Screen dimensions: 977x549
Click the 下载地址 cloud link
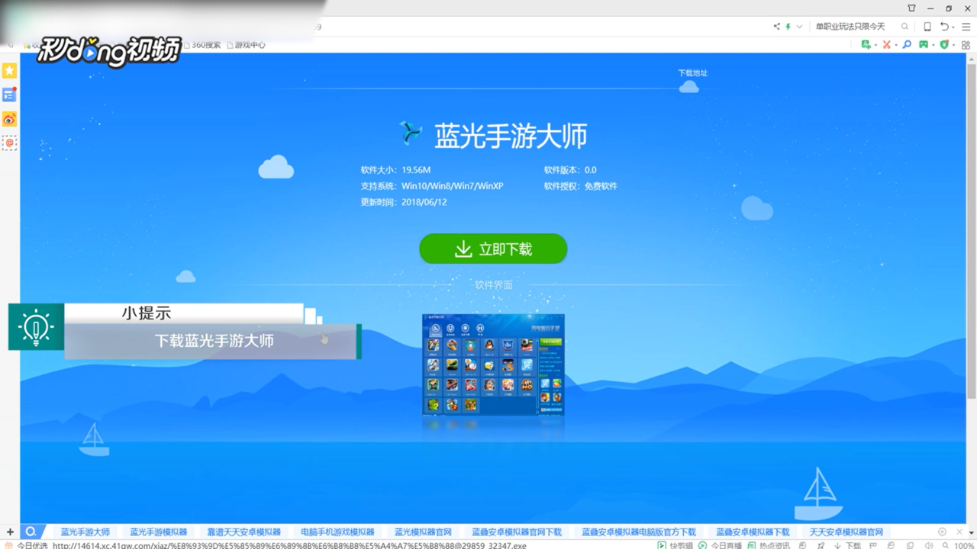pos(692,80)
